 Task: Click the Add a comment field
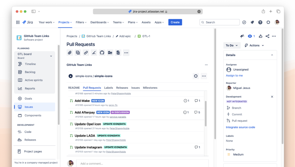(x=143, y=163)
